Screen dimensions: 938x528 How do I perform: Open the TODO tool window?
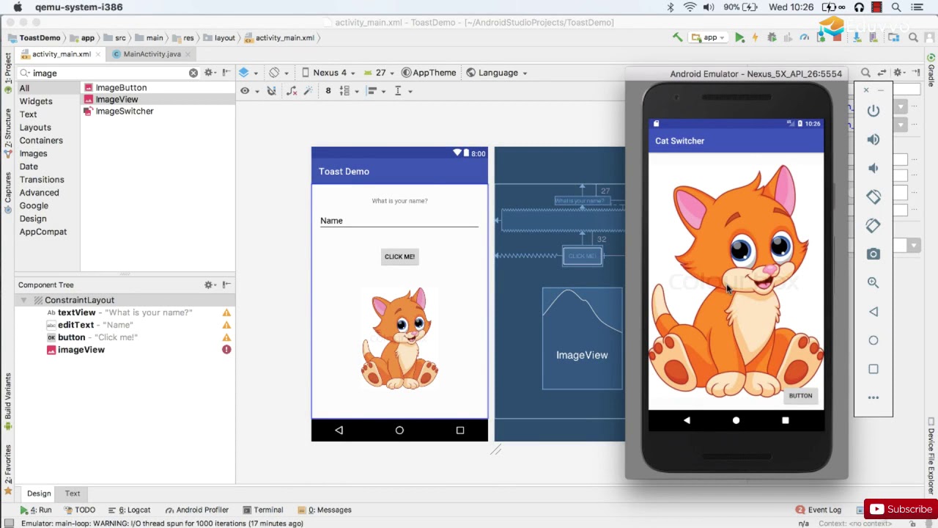point(80,510)
